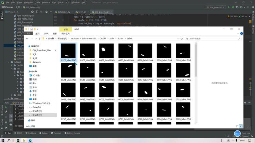Open PyCharm search everywhere magnifier icon
Screen dimensions: 255x143
pyautogui.click(x=253, y=7)
